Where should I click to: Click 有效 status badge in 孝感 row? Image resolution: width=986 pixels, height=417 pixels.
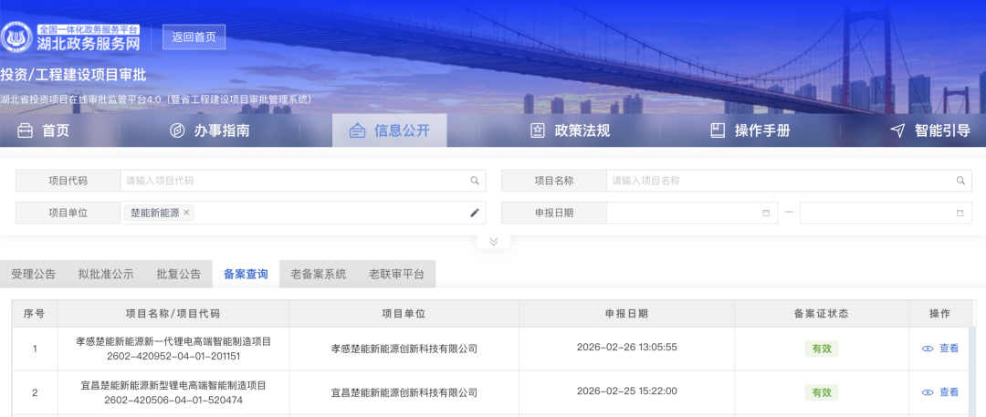(822, 349)
